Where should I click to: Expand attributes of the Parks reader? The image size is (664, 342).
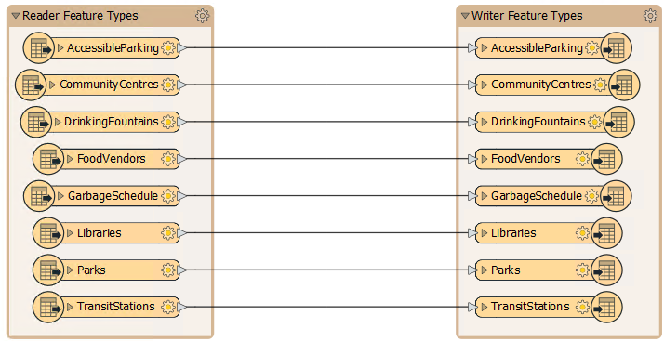coord(71,270)
